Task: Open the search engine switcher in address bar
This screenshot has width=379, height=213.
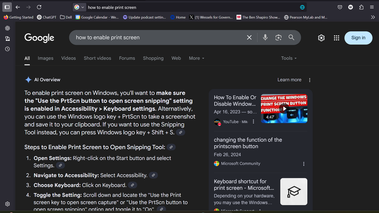Action: tap(79, 7)
